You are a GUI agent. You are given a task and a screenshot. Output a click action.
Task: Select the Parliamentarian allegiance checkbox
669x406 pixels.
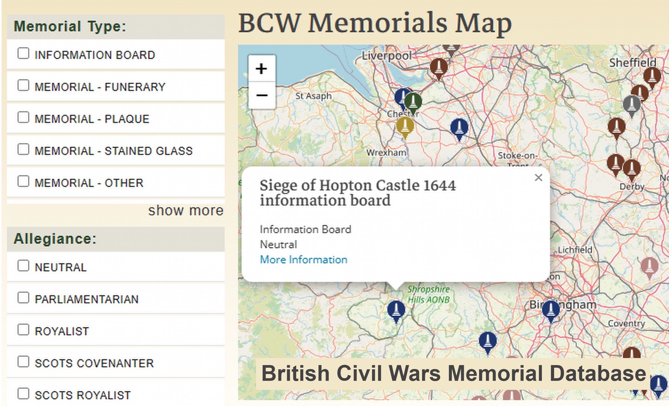point(23,297)
